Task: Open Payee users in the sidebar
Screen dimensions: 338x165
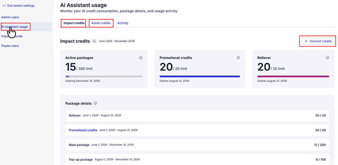Action: click(10, 46)
